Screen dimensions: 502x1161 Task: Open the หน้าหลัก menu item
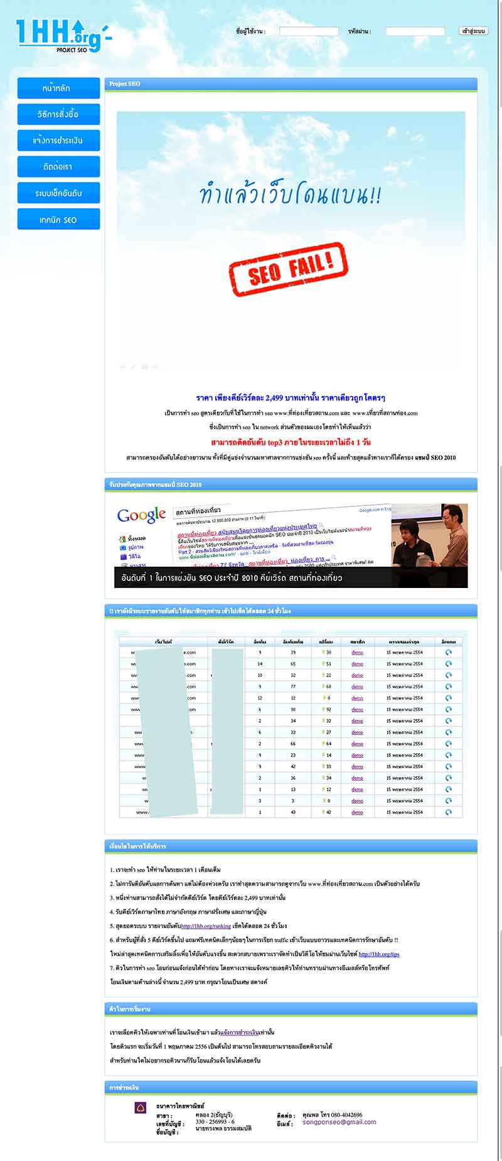click(x=58, y=88)
